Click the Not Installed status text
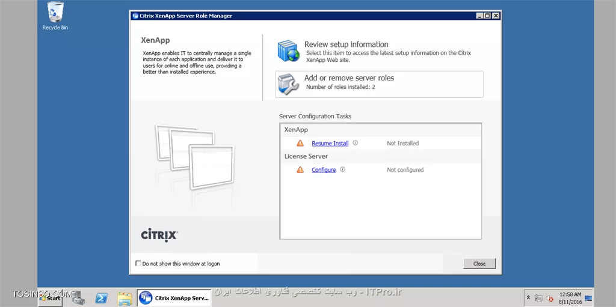Image resolution: width=616 pixels, height=307 pixels. pyautogui.click(x=402, y=144)
